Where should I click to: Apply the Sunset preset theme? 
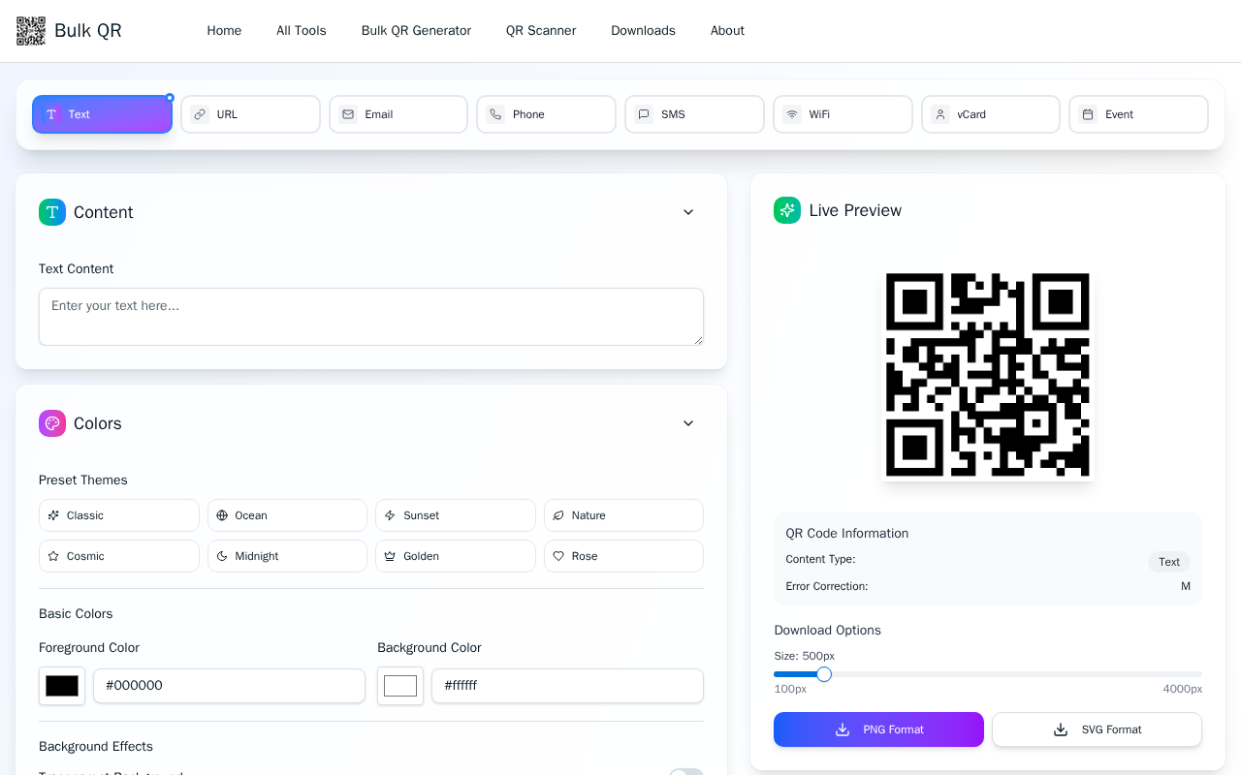pyautogui.click(x=456, y=515)
